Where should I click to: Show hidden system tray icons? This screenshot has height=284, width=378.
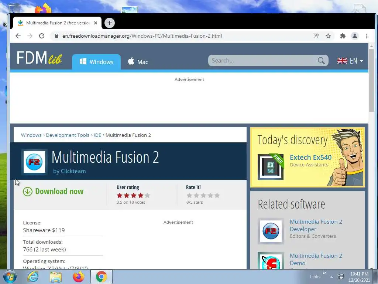pos(332,277)
